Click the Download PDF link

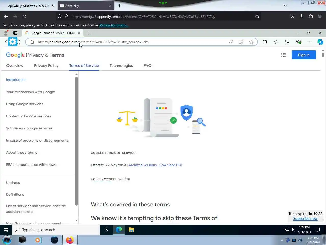coord(171,165)
